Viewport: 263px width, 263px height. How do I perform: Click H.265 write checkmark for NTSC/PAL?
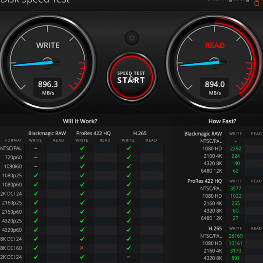128,148
